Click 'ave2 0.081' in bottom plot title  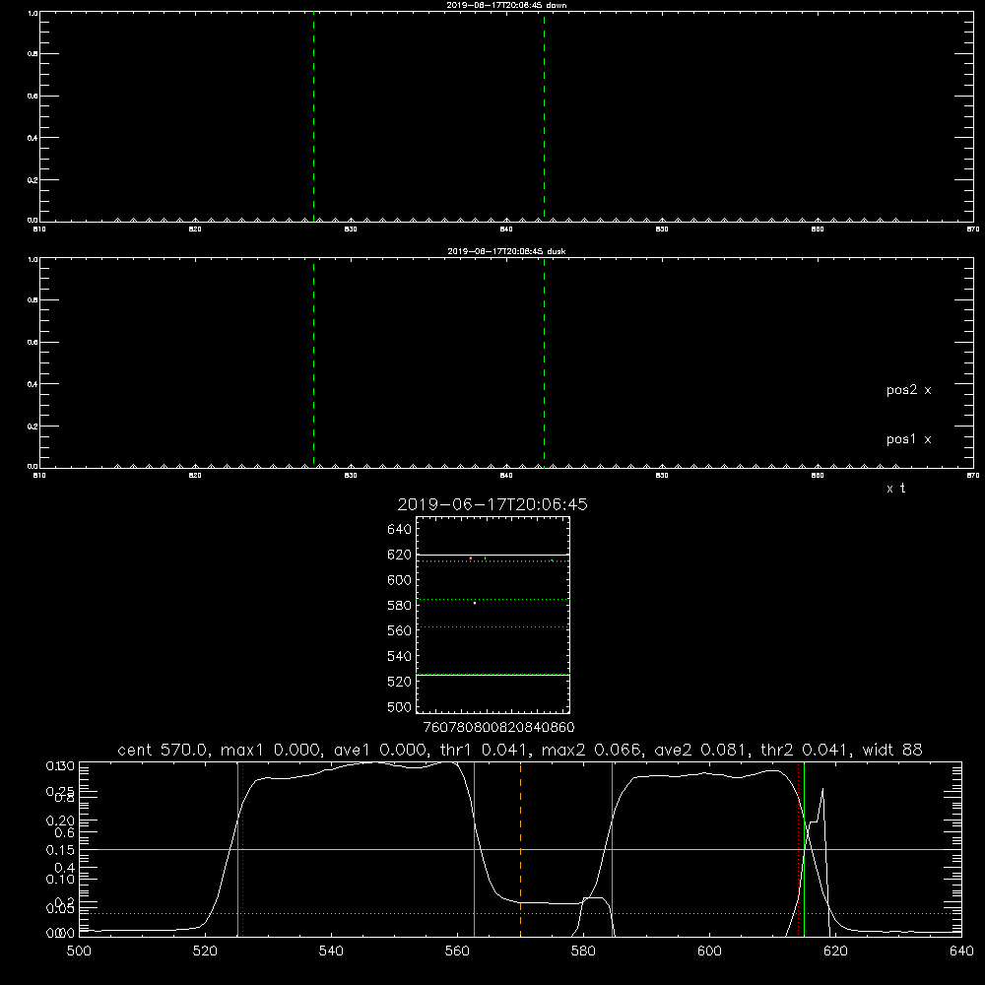click(x=701, y=750)
